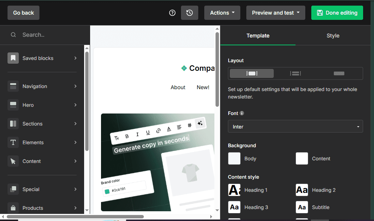The image size is (374, 221).
Task: Expand the Elements category chevron
Action: pos(75,142)
